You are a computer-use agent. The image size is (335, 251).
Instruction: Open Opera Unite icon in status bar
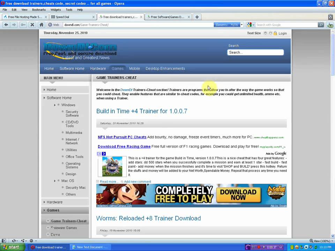click(23, 241)
